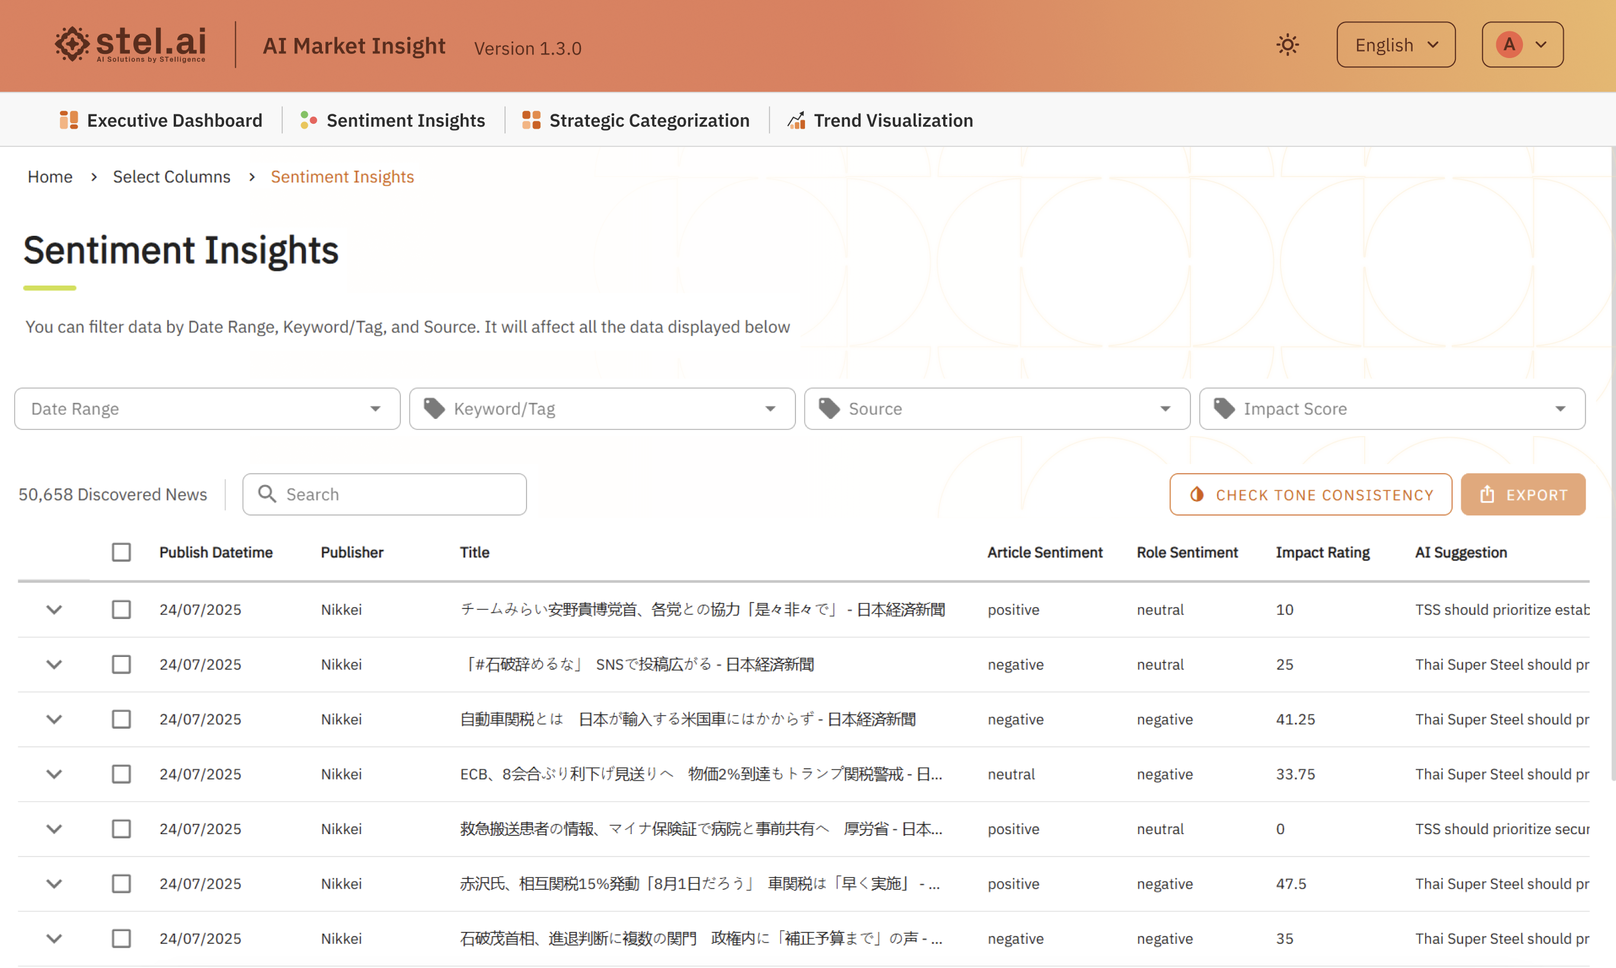
Task: Toggle the sun theme icon
Action: [1287, 45]
